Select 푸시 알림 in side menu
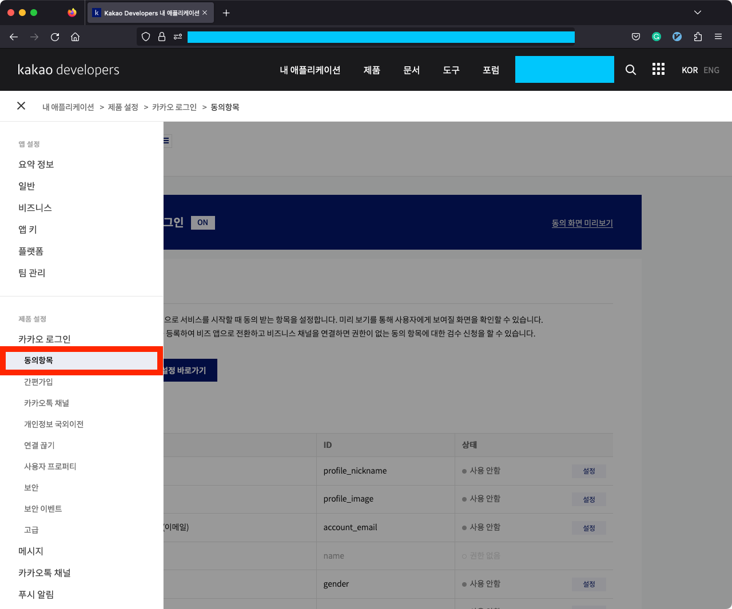The width and height of the screenshot is (732, 609). 36,595
